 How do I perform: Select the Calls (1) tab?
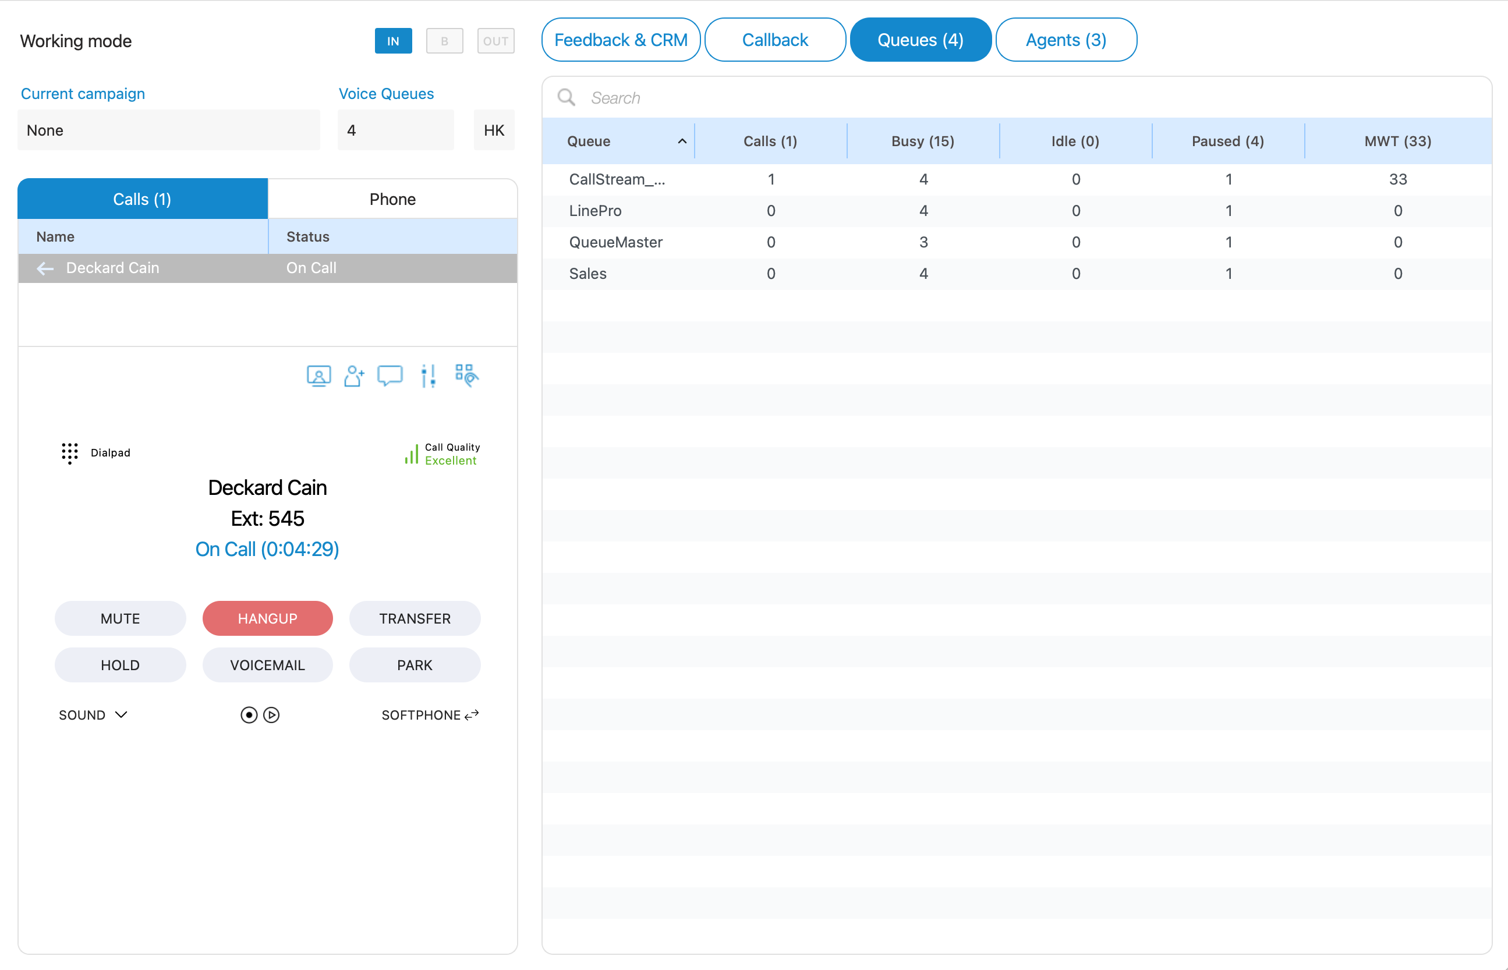click(x=143, y=199)
